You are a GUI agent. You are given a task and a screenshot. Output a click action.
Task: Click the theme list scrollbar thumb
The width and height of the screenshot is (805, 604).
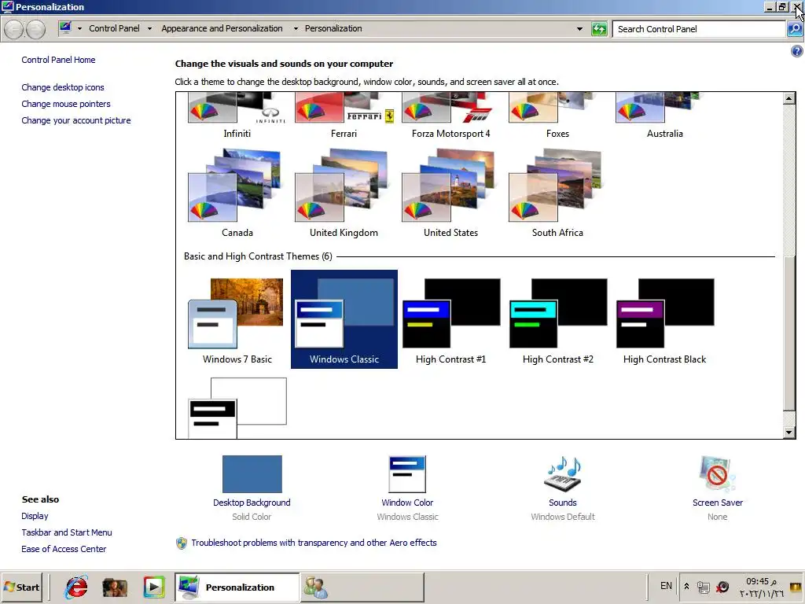click(x=789, y=333)
